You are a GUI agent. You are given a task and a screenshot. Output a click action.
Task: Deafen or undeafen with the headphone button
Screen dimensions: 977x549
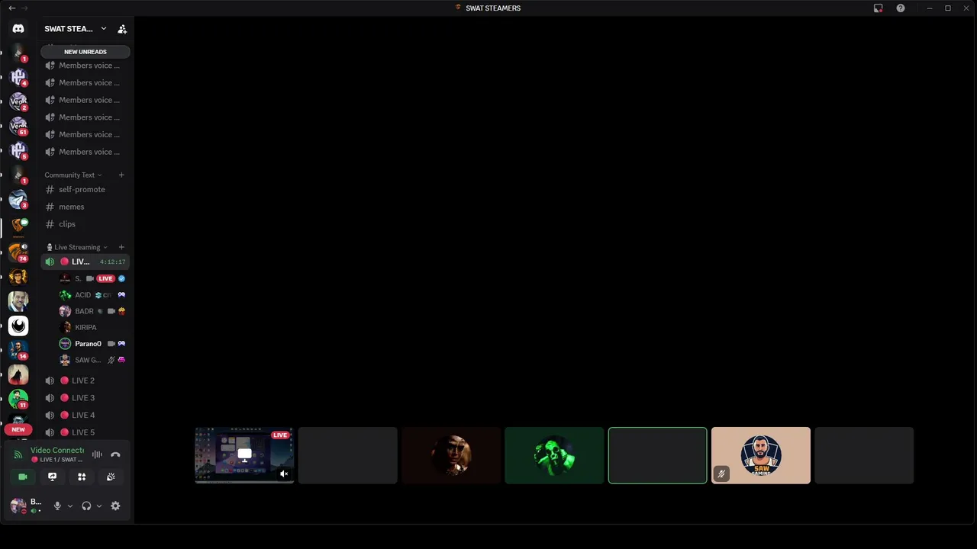coord(86,506)
